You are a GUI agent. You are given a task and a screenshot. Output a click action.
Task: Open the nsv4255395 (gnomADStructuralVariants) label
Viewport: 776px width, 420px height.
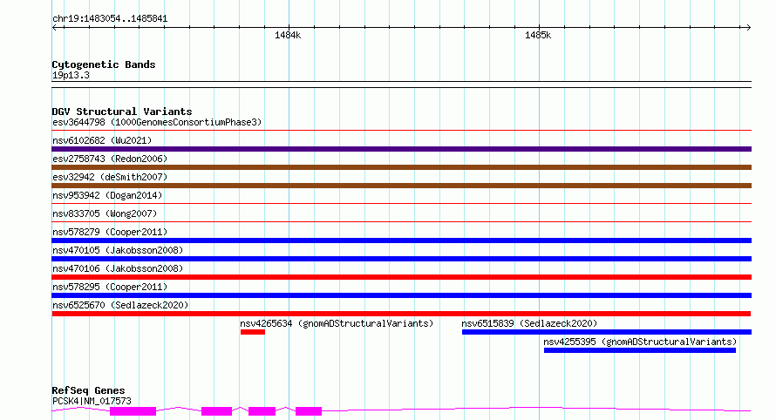[640, 342]
